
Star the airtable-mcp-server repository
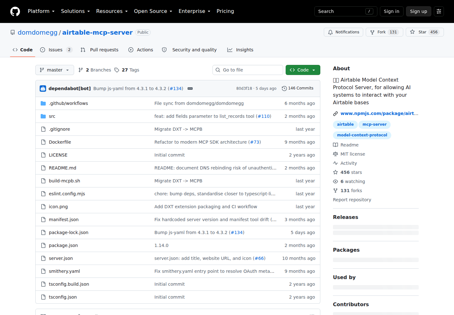[425, 32]
